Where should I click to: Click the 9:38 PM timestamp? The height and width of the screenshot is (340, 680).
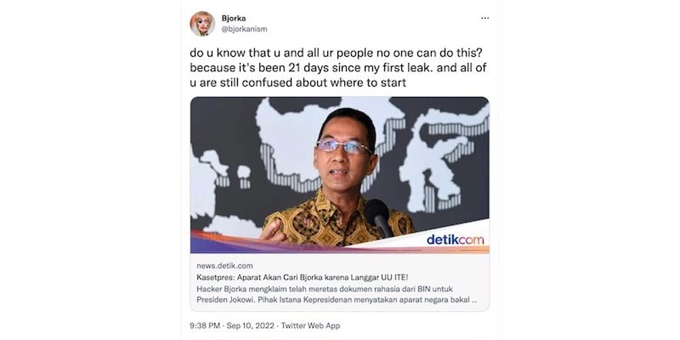[206, 325]
